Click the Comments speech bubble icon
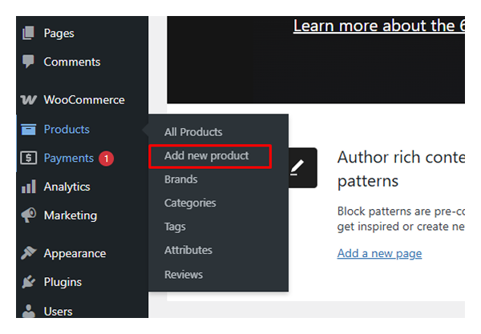This screenshot has height=334, width=481. (x=29, y=62)
